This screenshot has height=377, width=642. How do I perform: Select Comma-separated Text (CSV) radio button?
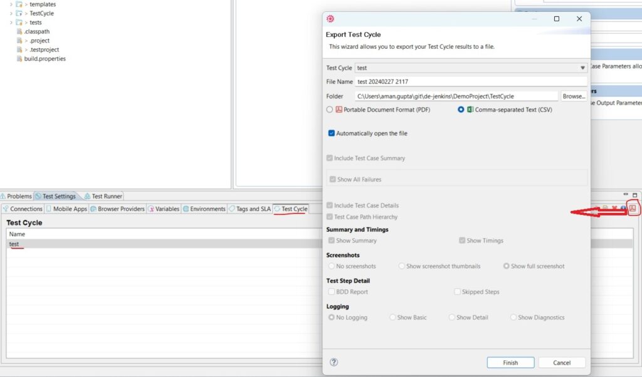click(x=461, y=110)
